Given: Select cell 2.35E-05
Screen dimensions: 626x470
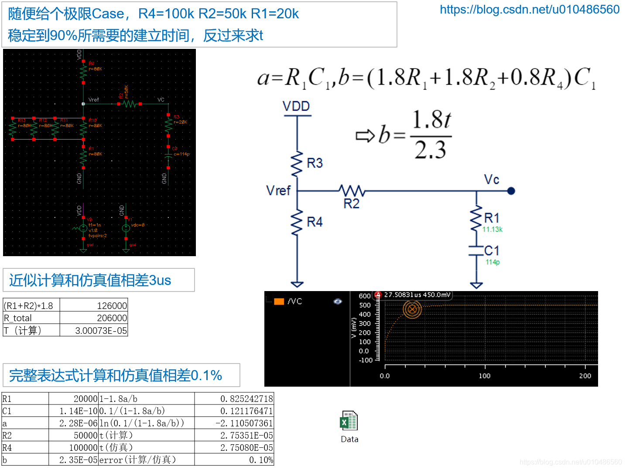Looking at the screenshot, I should coord(73,460).
